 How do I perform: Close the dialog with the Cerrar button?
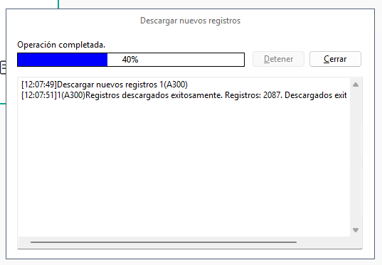coord(335,59)
